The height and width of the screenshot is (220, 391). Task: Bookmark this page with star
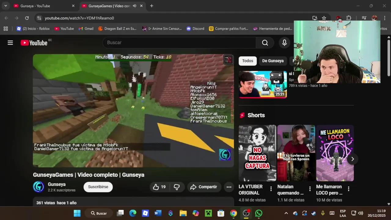(324, 18)
